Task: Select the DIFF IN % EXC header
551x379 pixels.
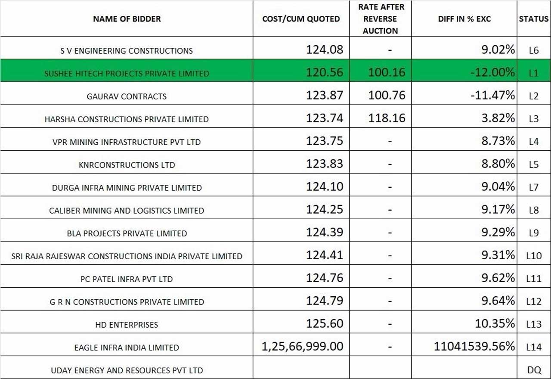Action: 464,19
